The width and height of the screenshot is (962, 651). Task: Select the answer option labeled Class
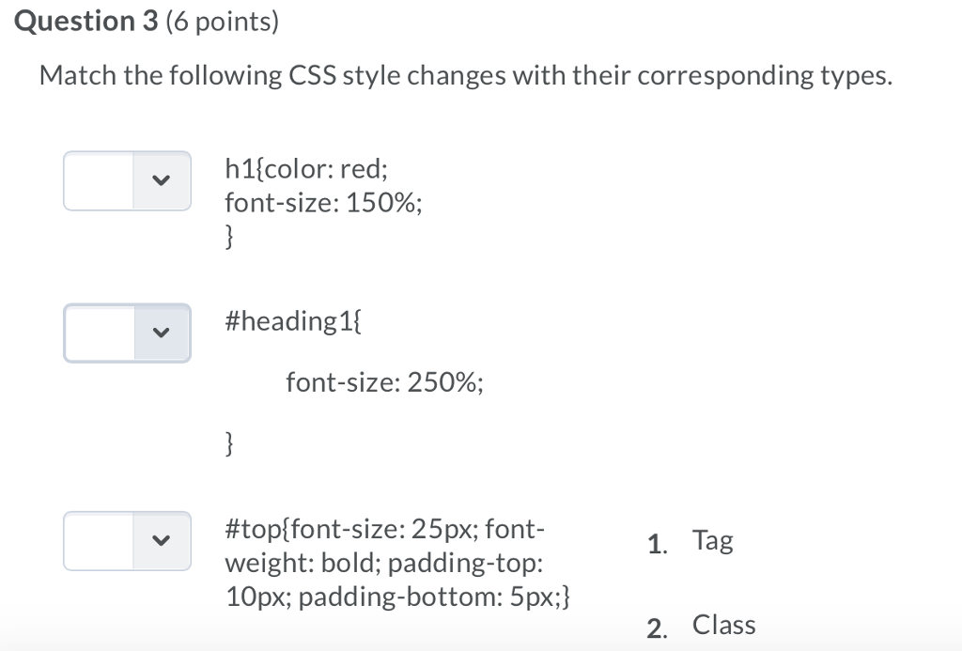(723, 624)
